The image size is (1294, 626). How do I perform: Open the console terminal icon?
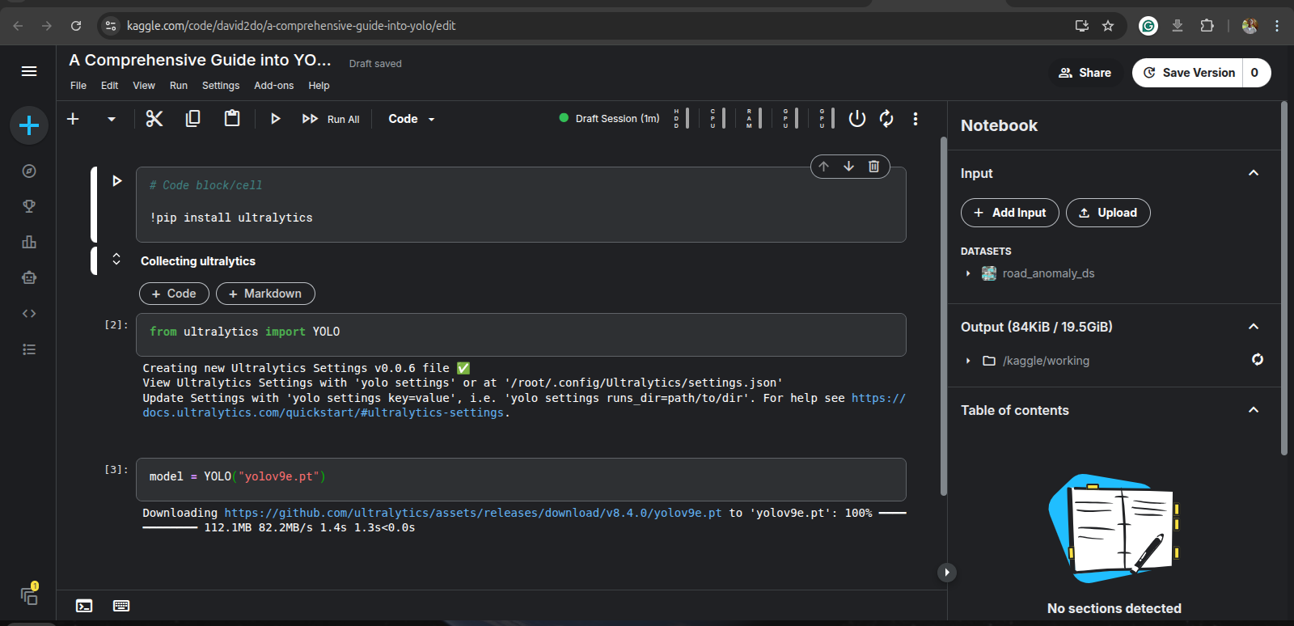(x=84, y=606)
